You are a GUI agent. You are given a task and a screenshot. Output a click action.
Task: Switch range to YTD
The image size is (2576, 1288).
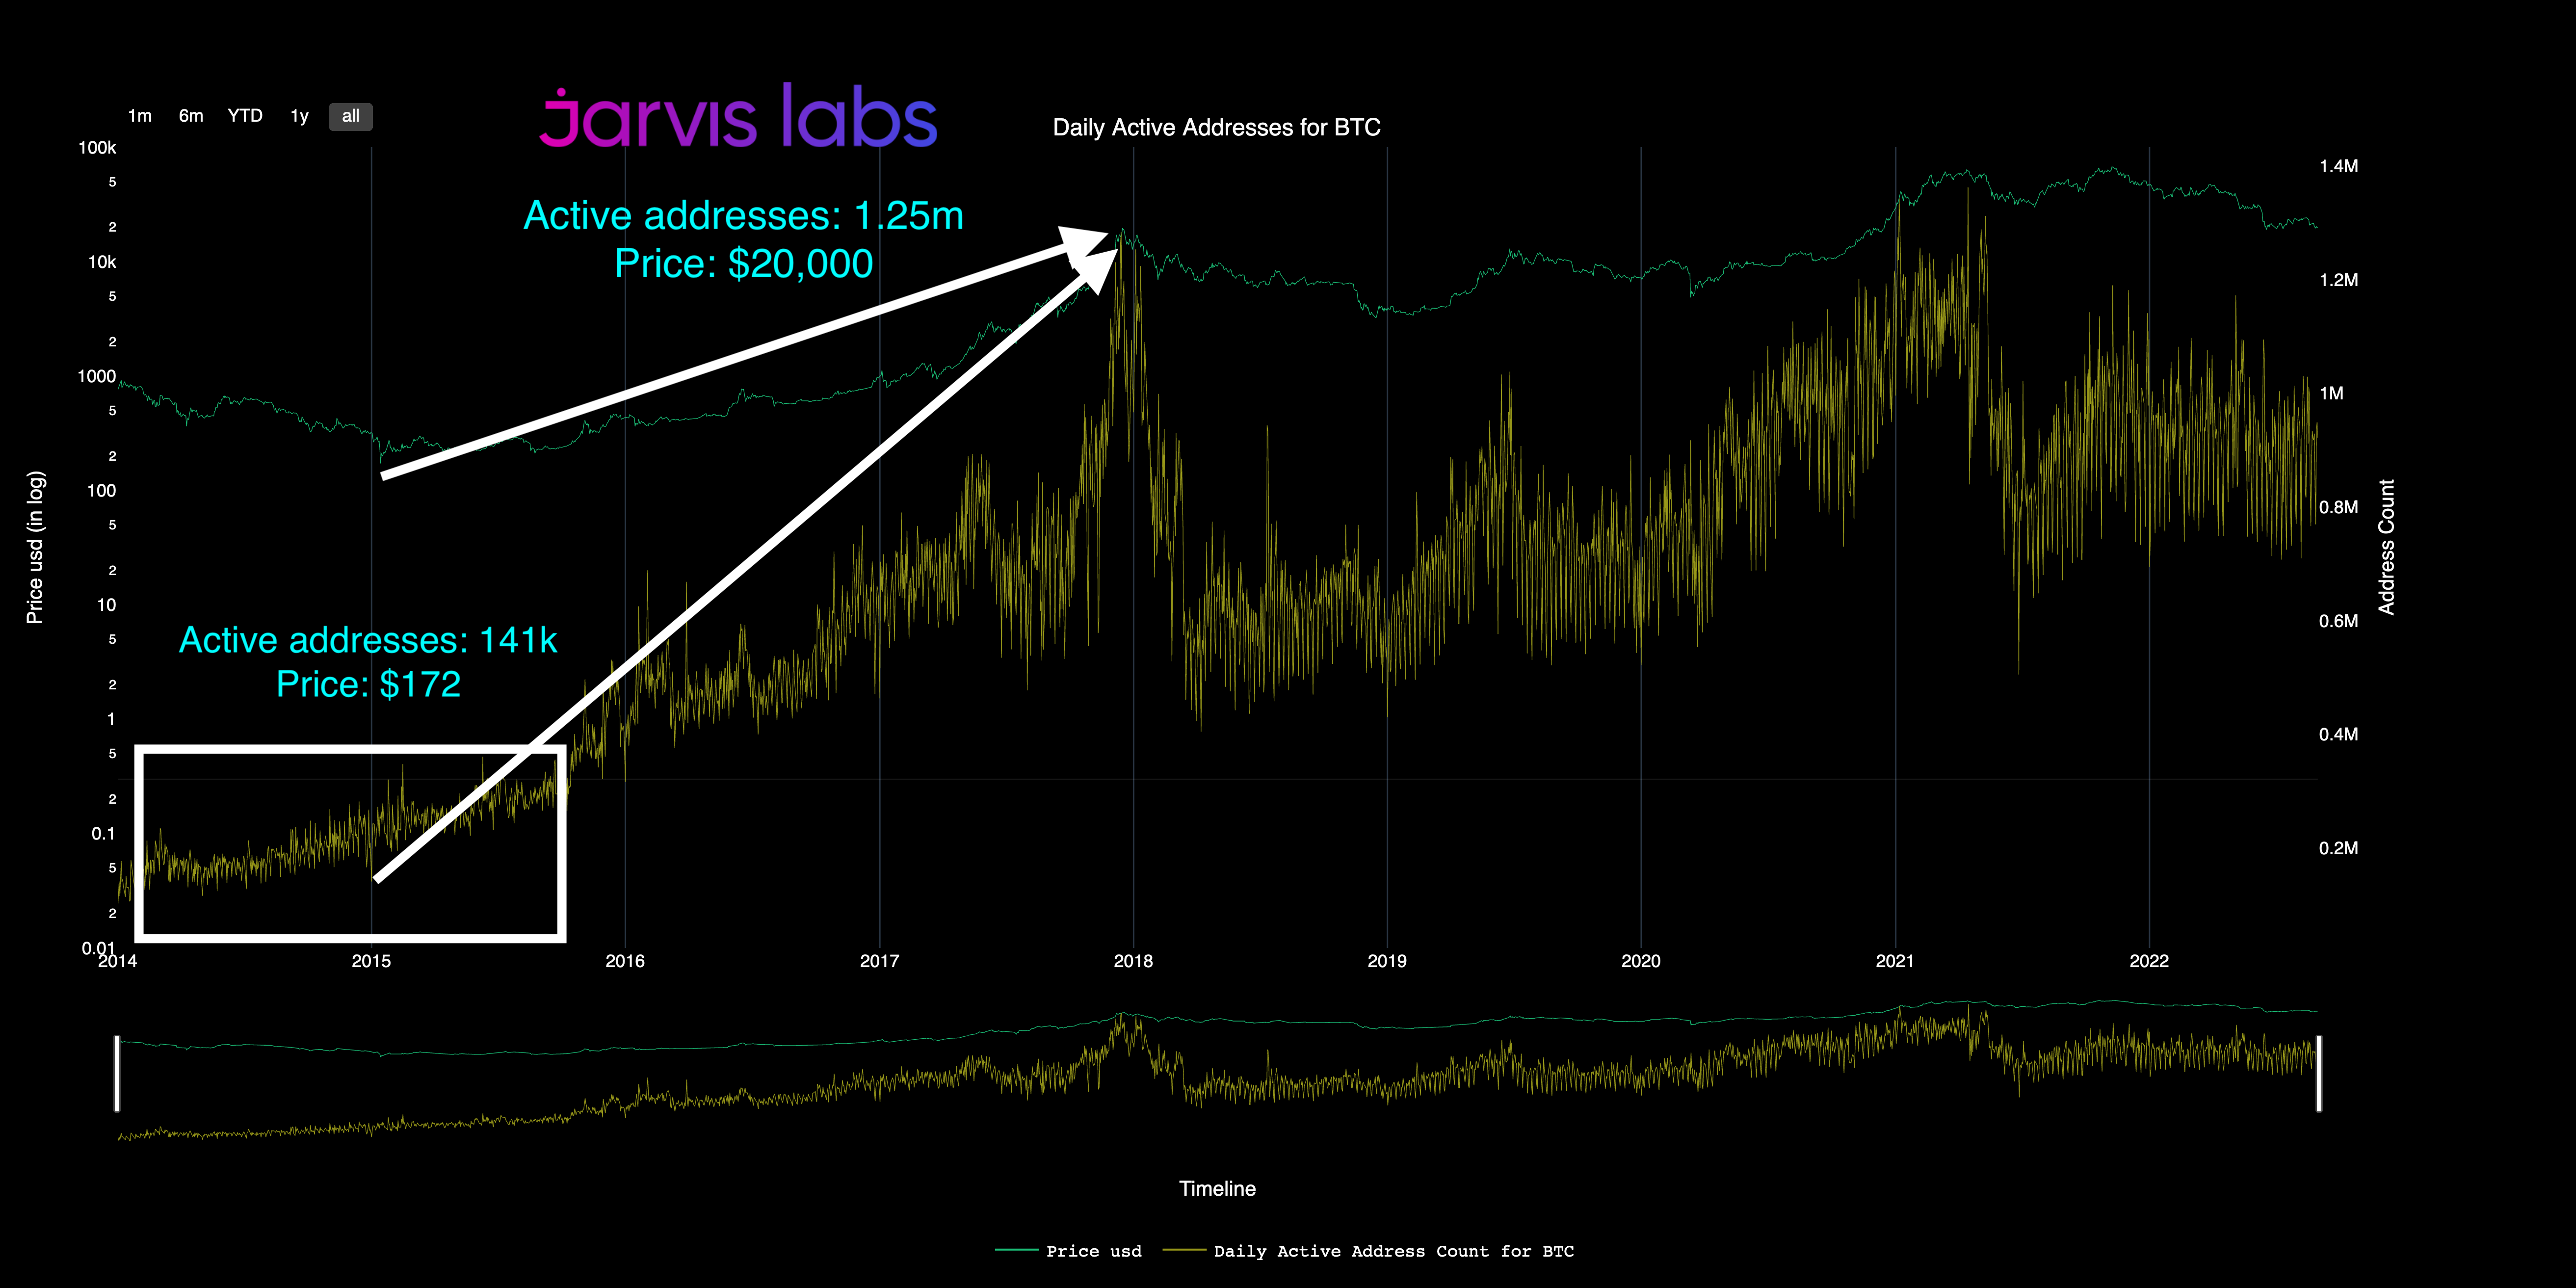[245, 116]
